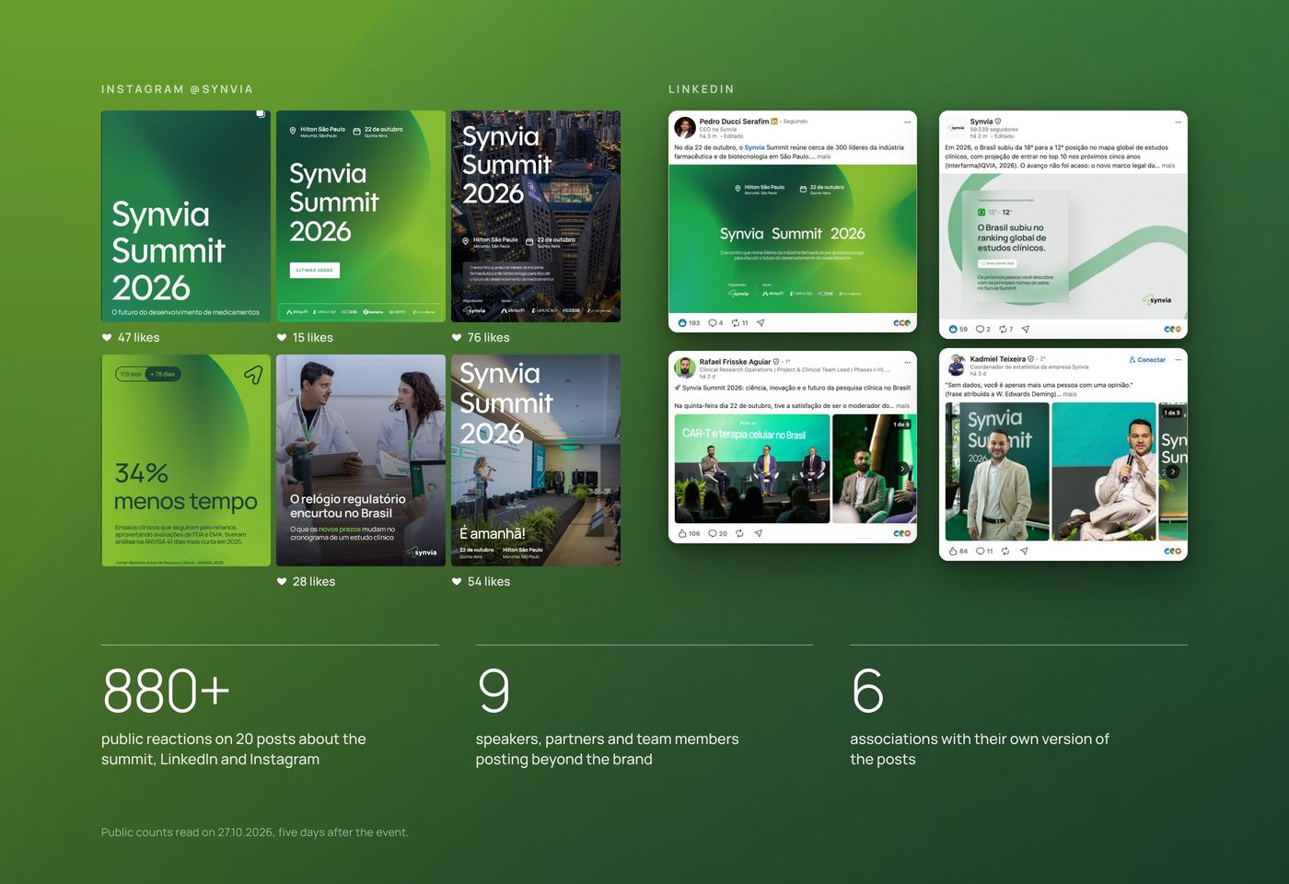Open the 'O relógio regulatório' Instagram post

[x=361, y=460]
